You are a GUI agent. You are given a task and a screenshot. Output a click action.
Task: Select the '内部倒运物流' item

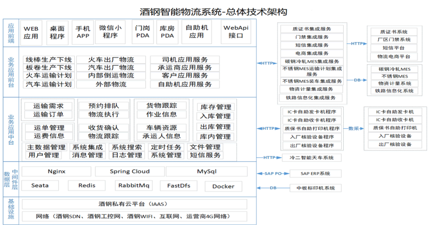click(111, 76)
